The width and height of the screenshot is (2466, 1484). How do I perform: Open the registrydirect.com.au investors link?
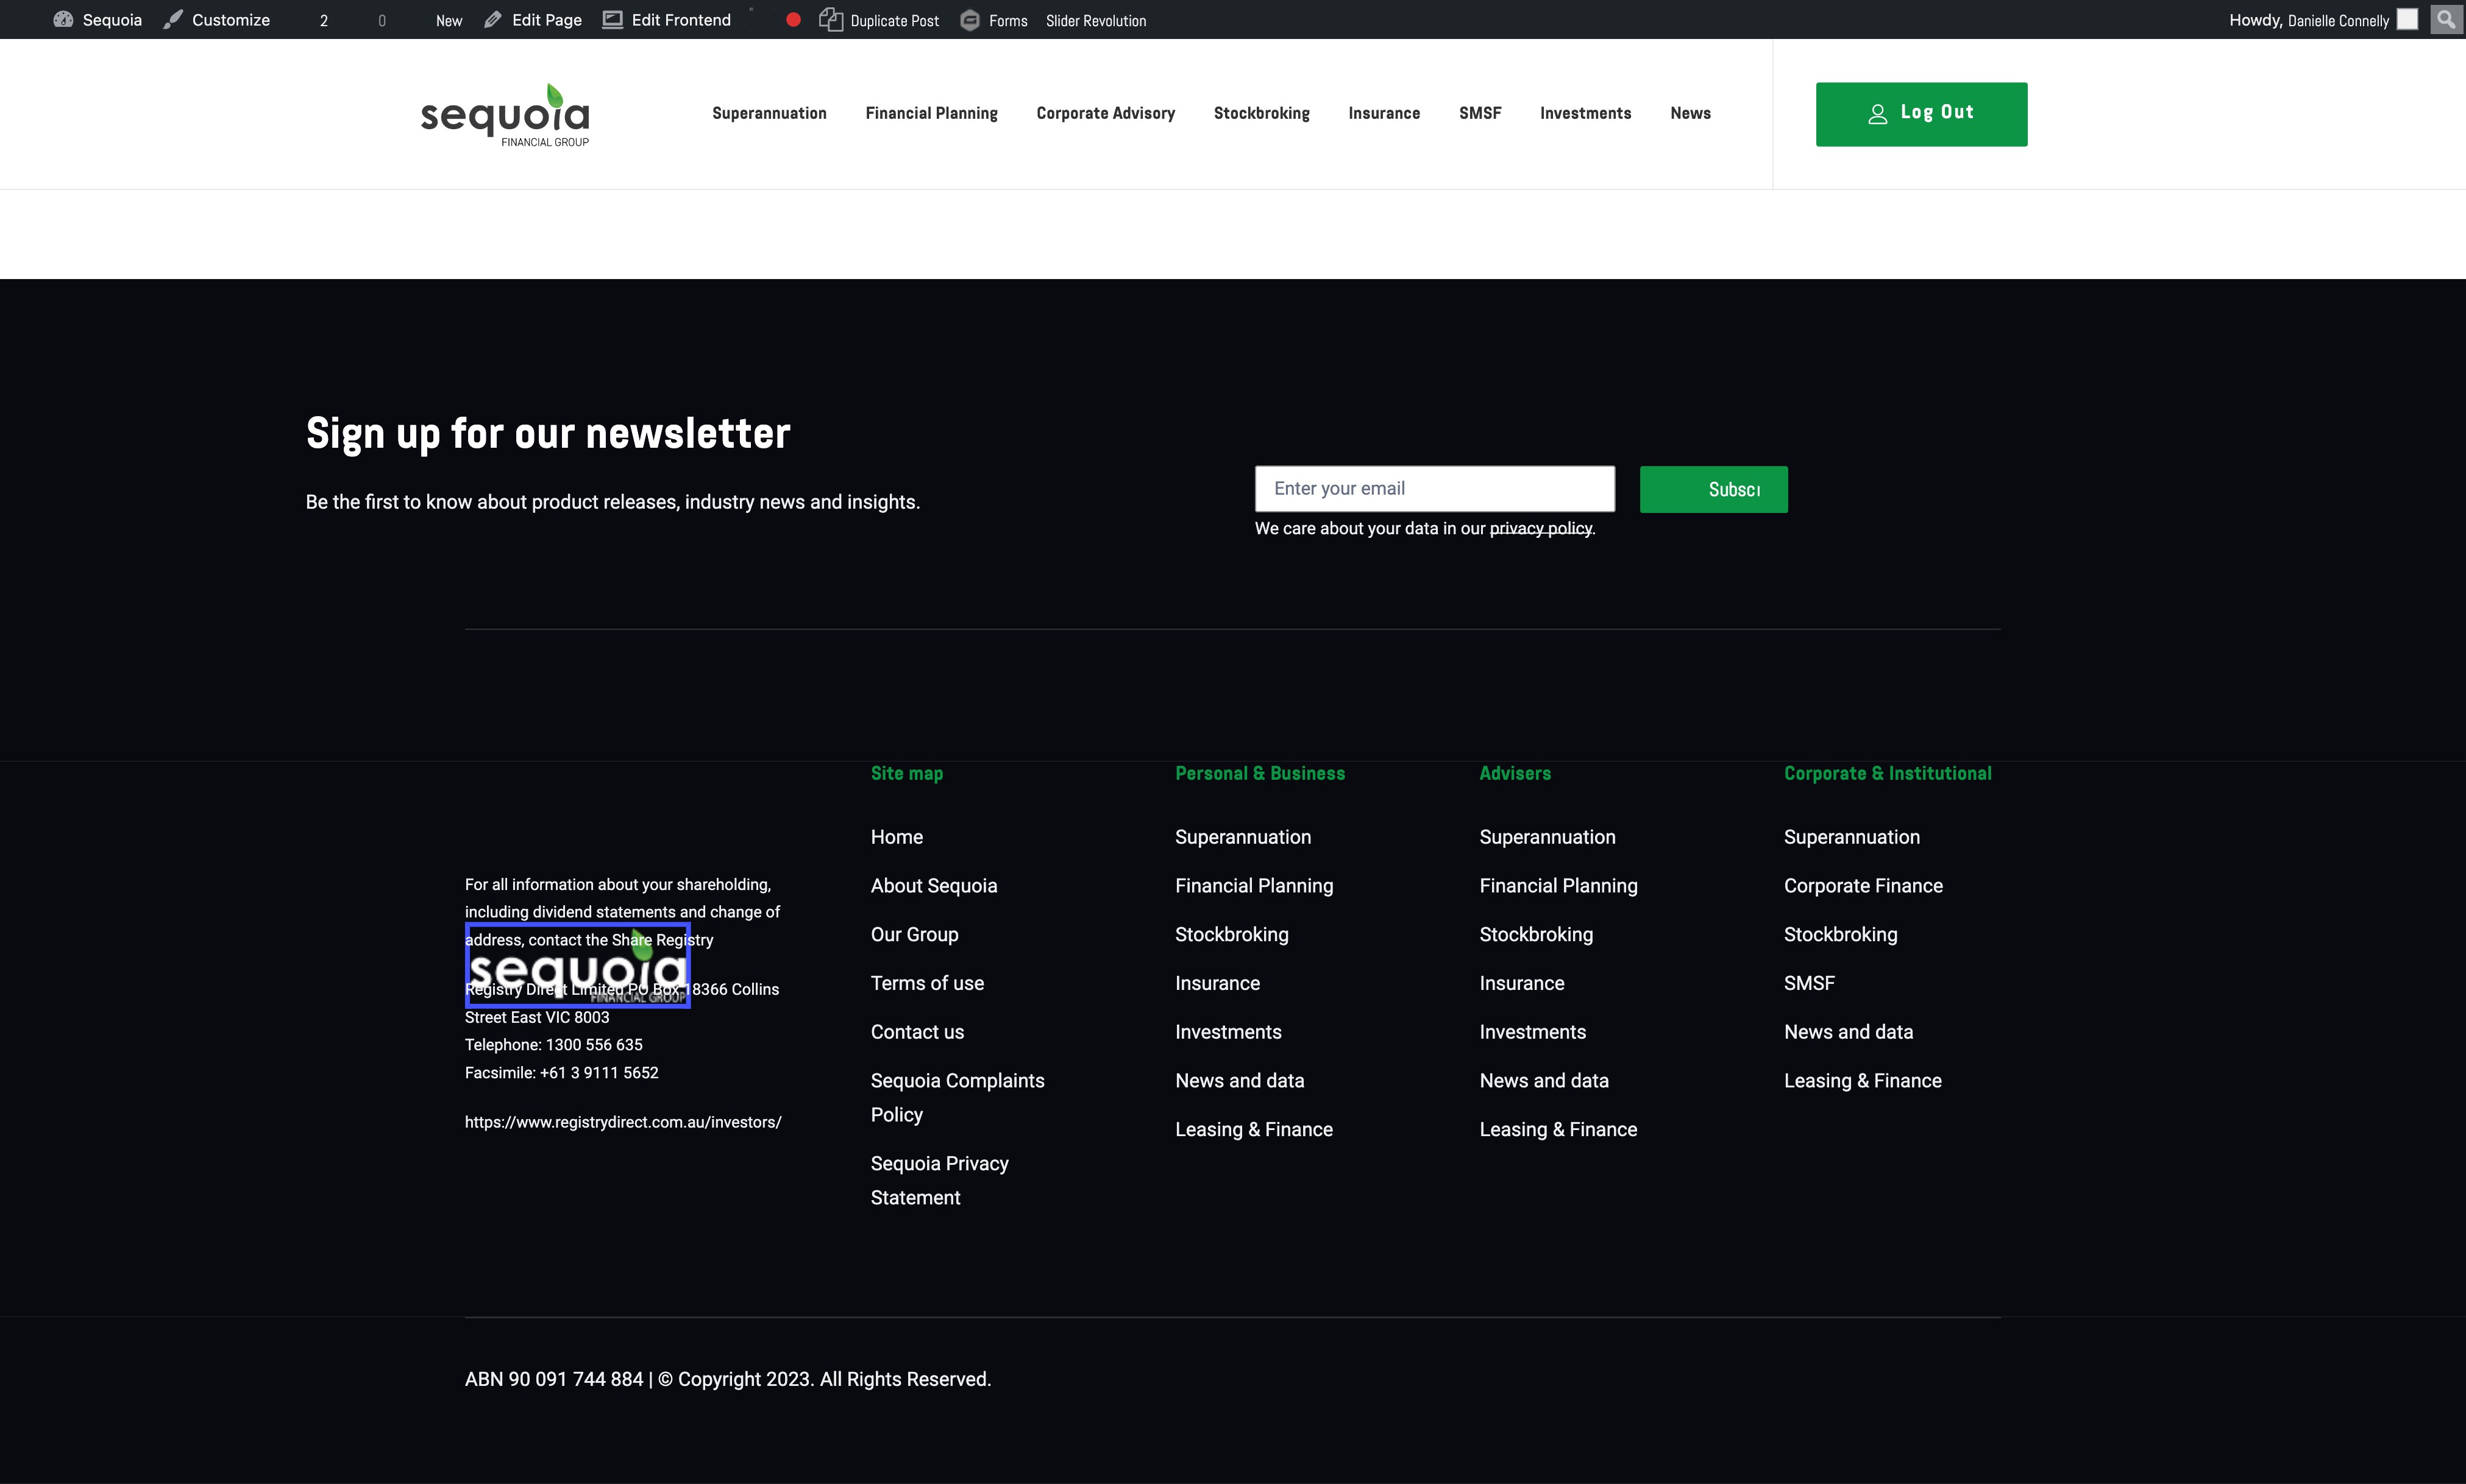point(622,1122)
